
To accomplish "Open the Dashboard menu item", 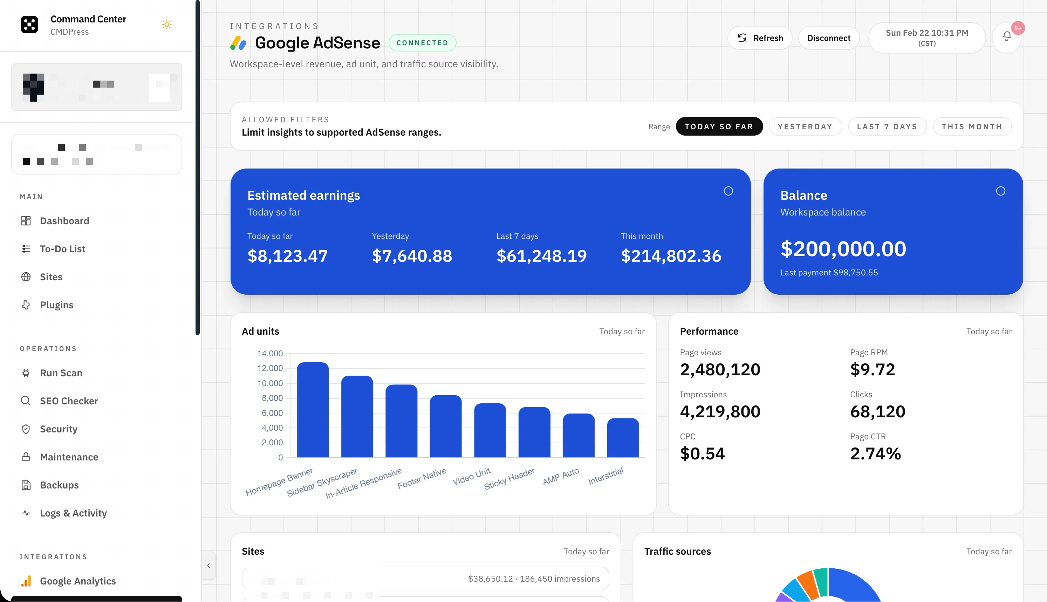I will [x=97, y=221].
